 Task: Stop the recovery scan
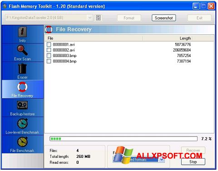click(x=193, y=162)
